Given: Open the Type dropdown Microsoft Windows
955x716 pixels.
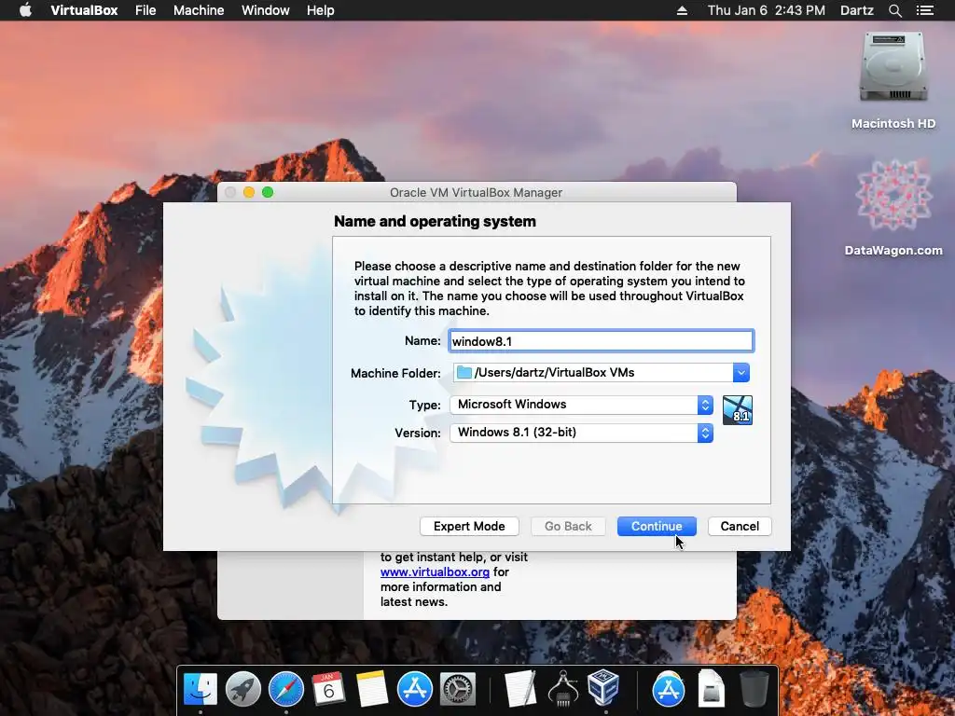Looking at the screenshot, I should (x=582, y=405).
